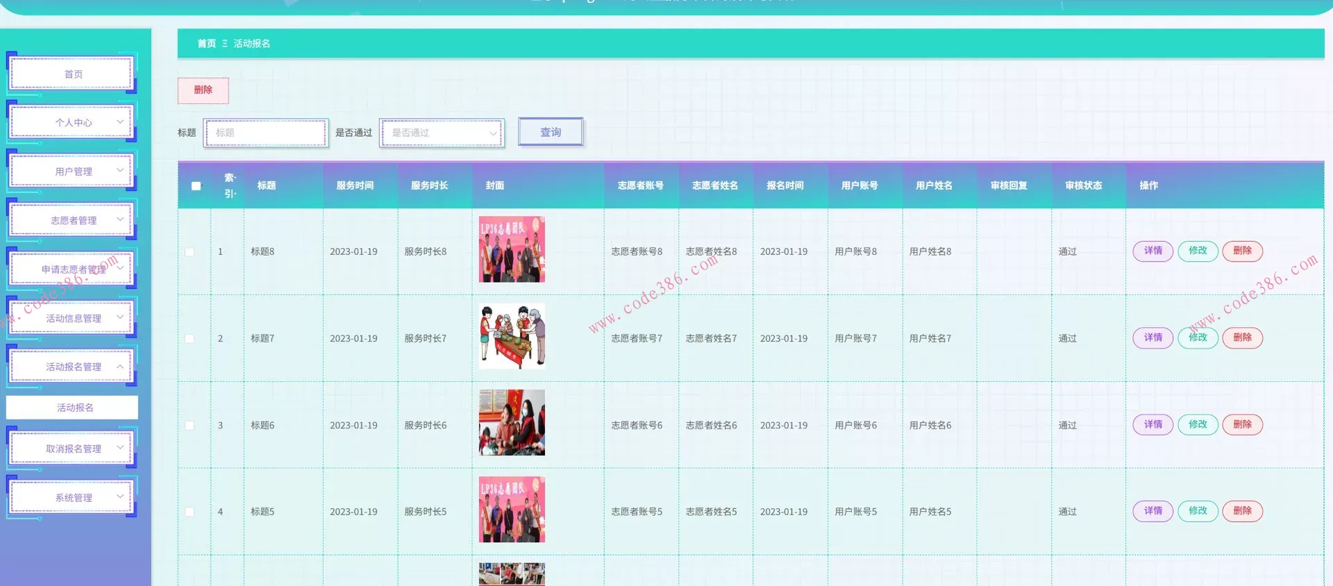Tick the checkbox for row 标题8
This screenshot has width=1333, height=586.
[x=190, y=252]
